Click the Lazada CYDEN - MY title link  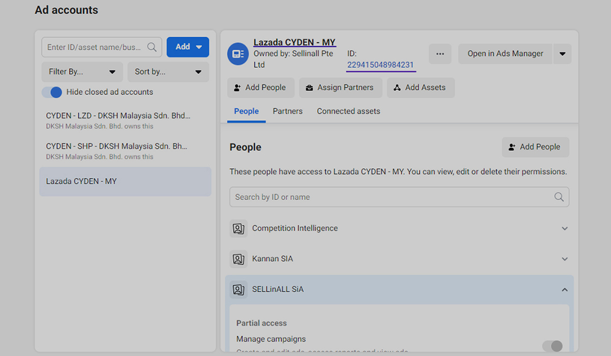pos(295,42)
